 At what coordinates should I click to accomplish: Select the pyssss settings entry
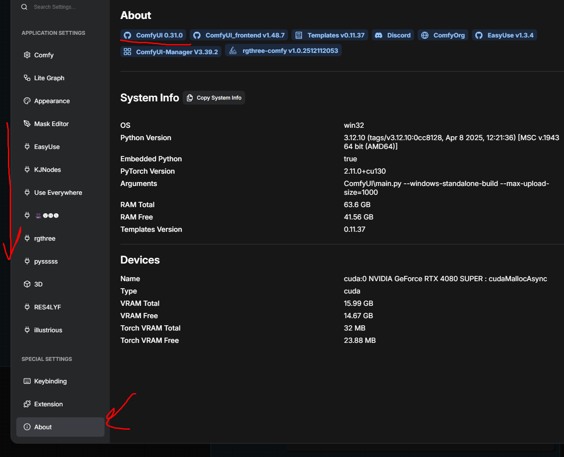(x=60, y=261)
